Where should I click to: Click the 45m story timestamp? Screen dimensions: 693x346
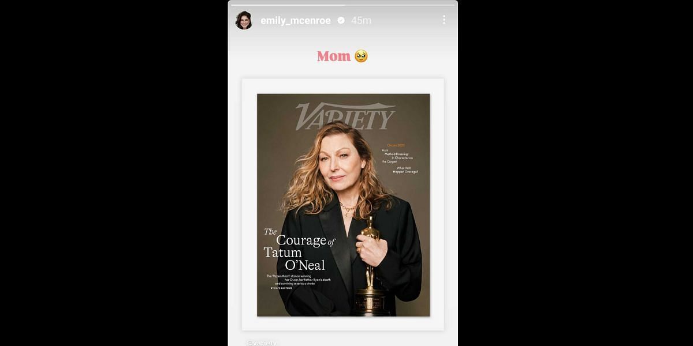361,21
